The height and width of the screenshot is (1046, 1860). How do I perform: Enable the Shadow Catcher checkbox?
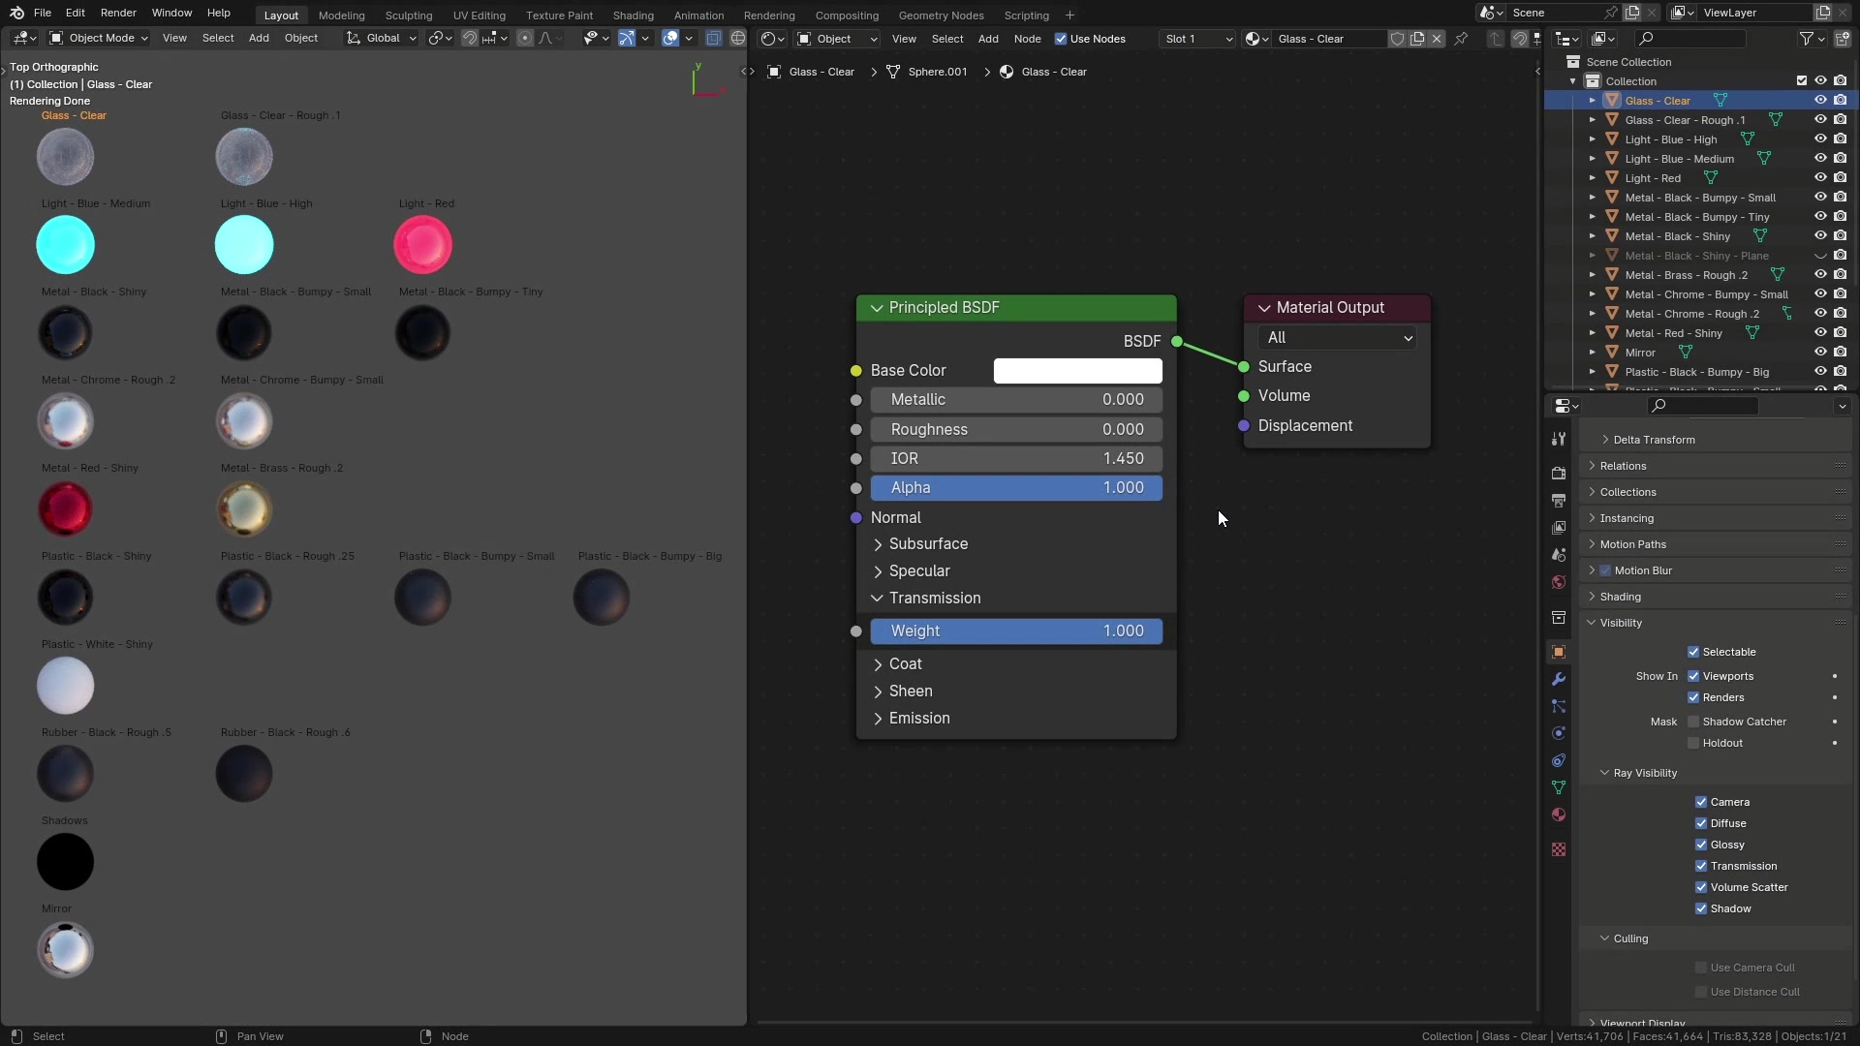(x=1693, y=722)
